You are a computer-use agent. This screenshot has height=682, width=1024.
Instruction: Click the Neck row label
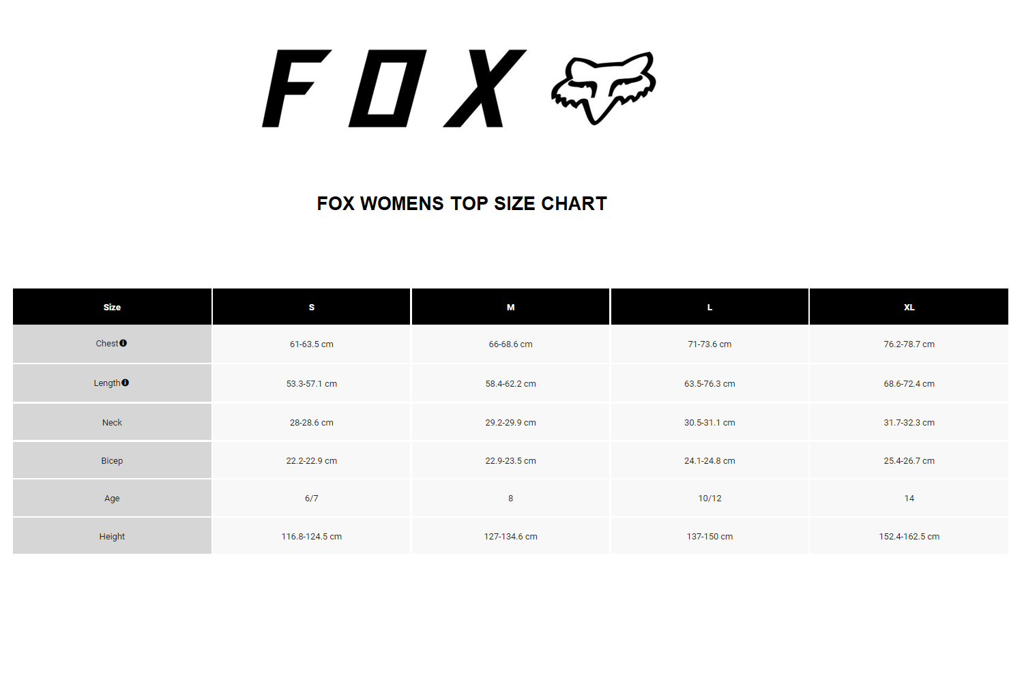(112, 423)
